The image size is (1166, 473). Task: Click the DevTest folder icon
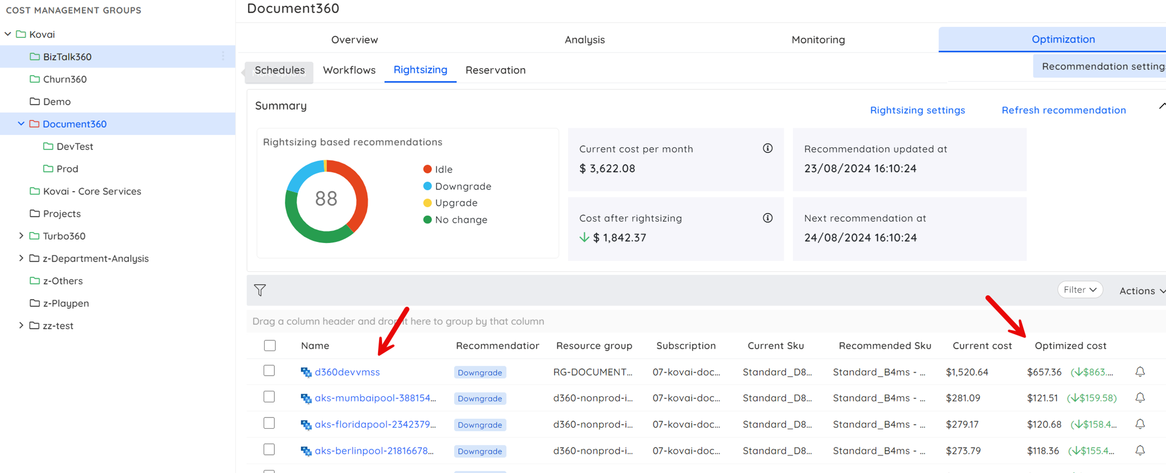(48, 146)
